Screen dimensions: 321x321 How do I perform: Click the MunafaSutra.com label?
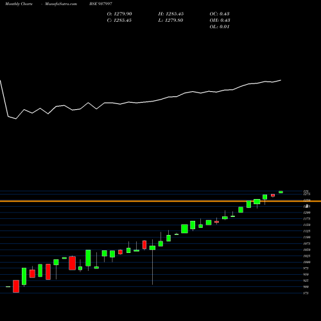pyautogui.click(x=61, y=4)
